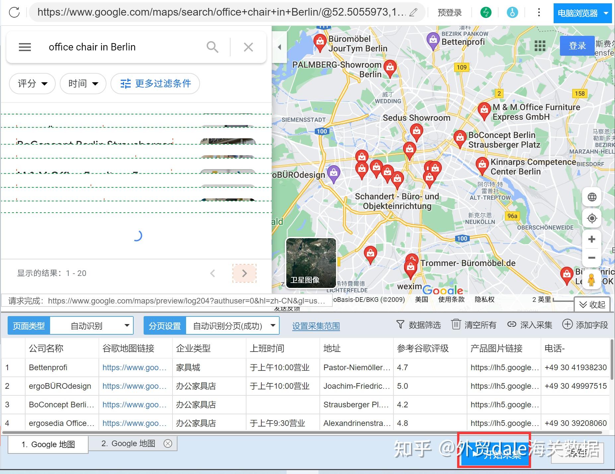Click the 参考谷歌评级 column header
615x474 pixels.
coord(430,348)
